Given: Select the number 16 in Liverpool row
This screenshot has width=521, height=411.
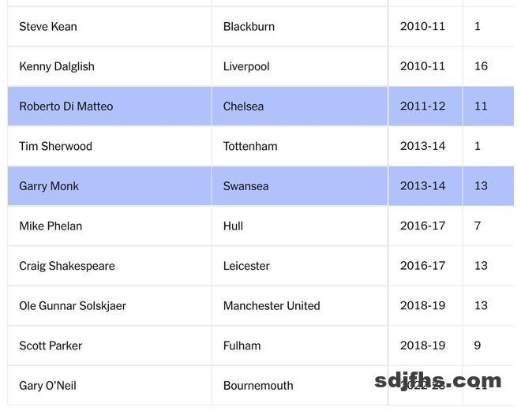Looking at the screenshot, I should [x=481, y=66].
